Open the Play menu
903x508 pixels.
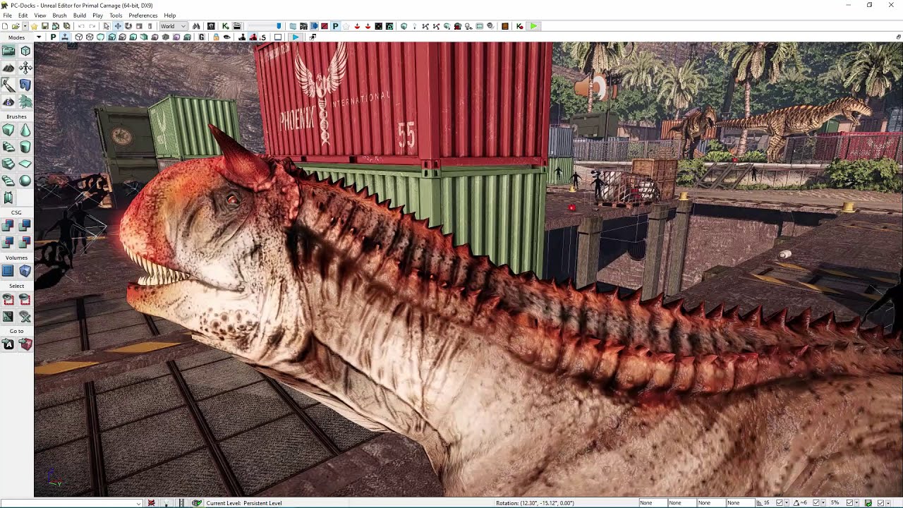click(x=97, y=15)
